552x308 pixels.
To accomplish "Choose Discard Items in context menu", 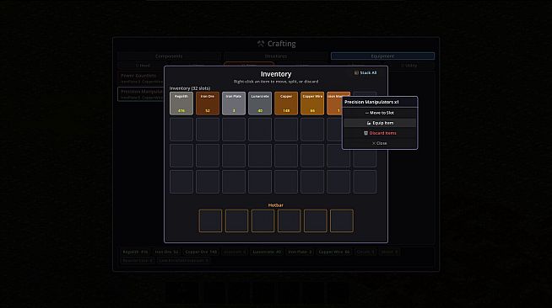I will tap(380, 133).
